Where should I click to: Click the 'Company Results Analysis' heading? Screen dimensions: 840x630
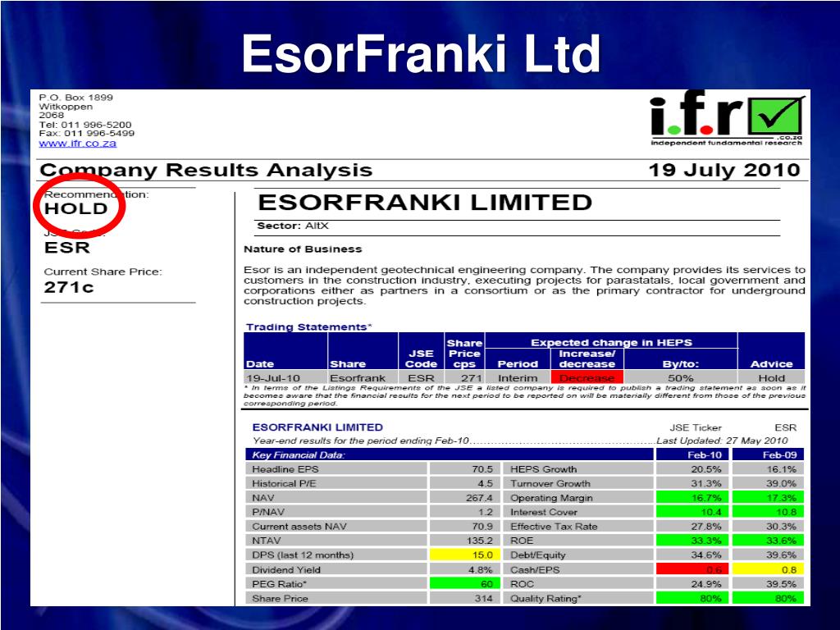coord(206,171)
